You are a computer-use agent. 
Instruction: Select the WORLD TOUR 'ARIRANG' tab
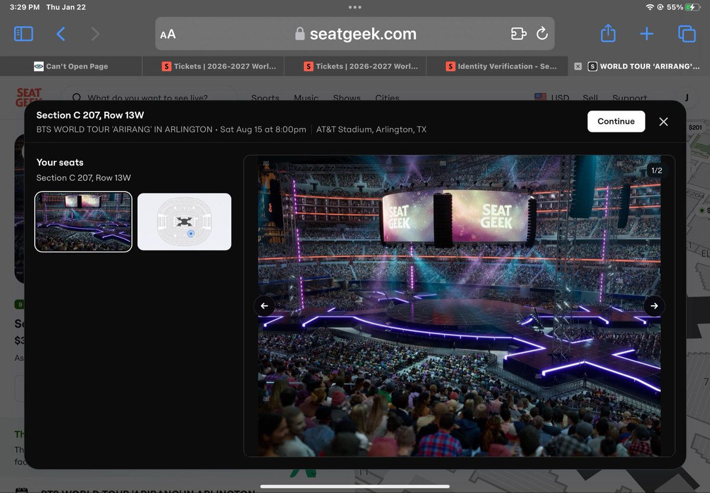pyautogui.click(x=645, y=66)
